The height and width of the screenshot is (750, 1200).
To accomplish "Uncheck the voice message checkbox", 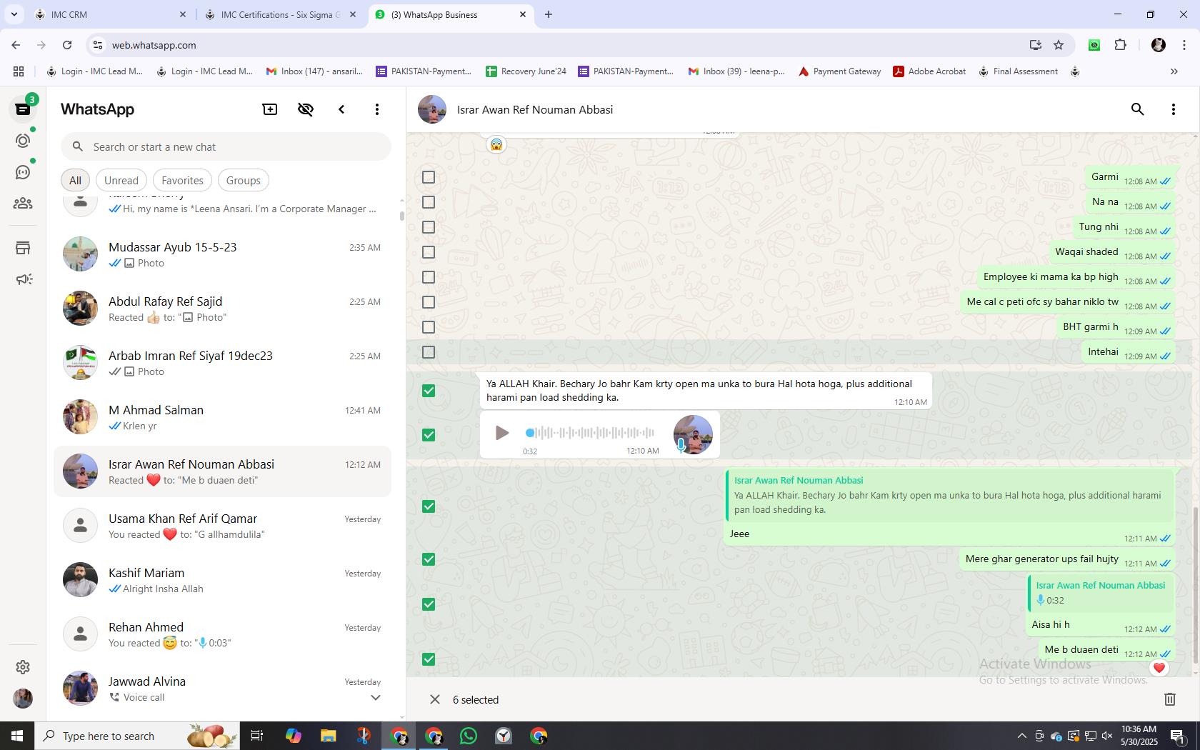I will point(429,435).
